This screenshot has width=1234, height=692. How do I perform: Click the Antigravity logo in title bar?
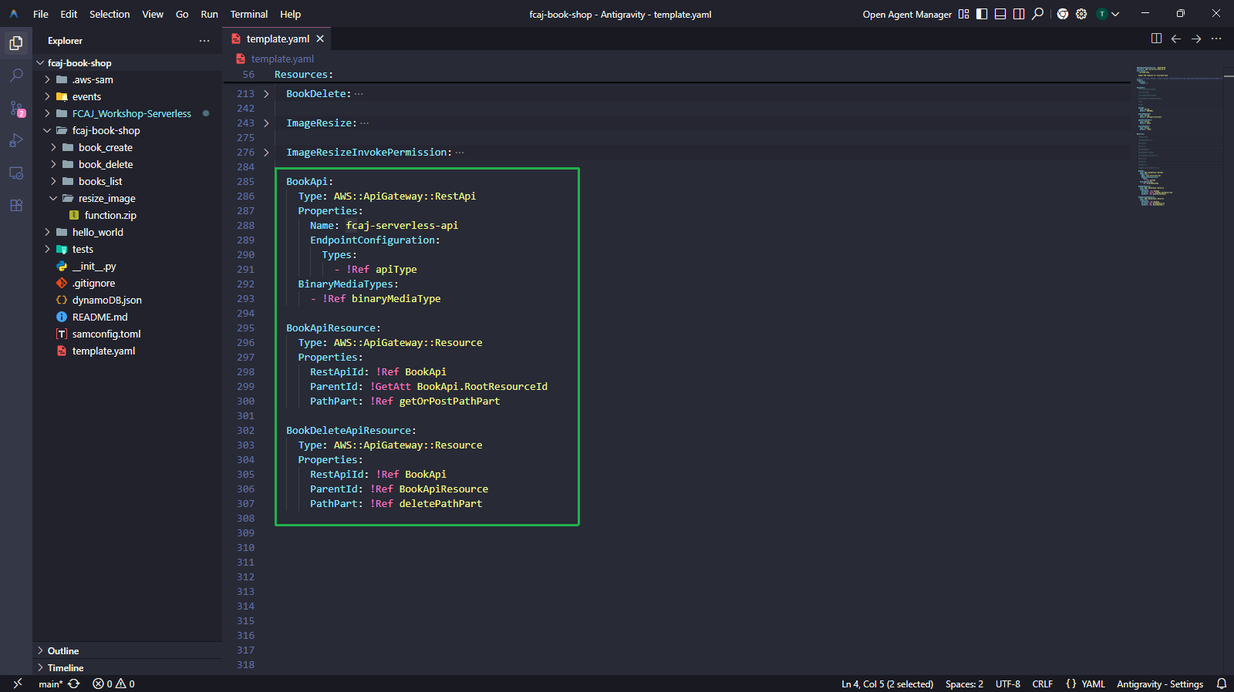pyautogui.click(x=14, y=14)
